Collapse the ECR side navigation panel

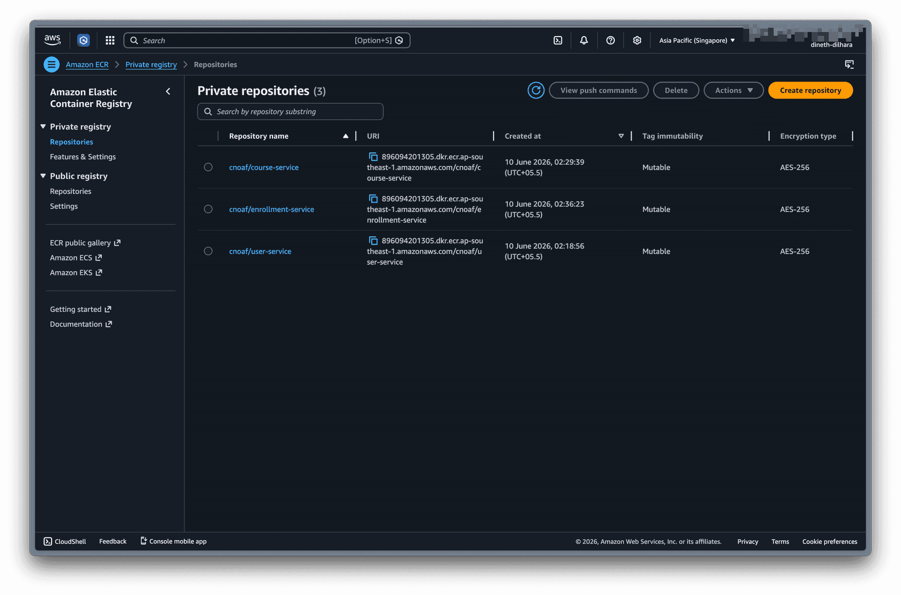168,91
